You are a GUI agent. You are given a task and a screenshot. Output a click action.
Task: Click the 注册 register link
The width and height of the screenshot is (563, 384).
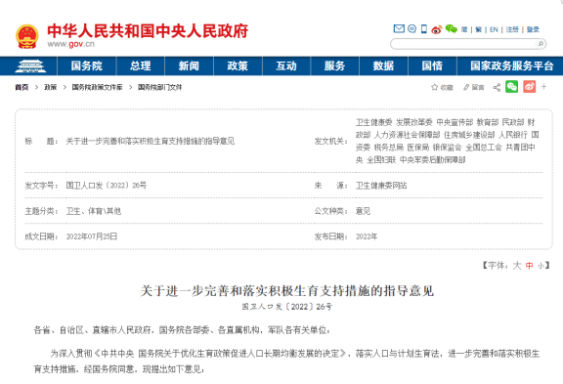pyautogui.click(x=512, y=29)
